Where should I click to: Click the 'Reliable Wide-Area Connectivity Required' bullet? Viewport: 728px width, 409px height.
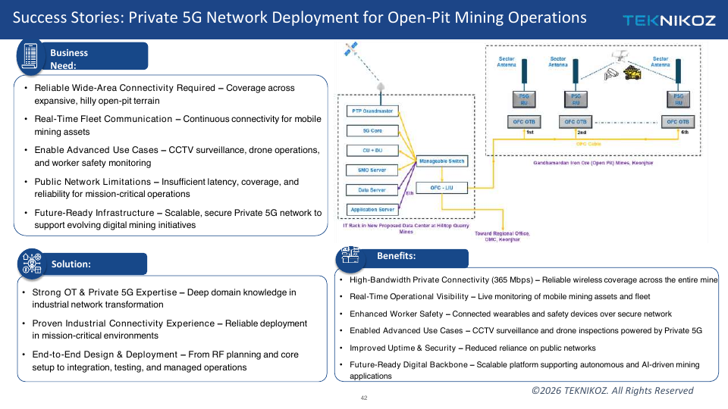[165, 94]
